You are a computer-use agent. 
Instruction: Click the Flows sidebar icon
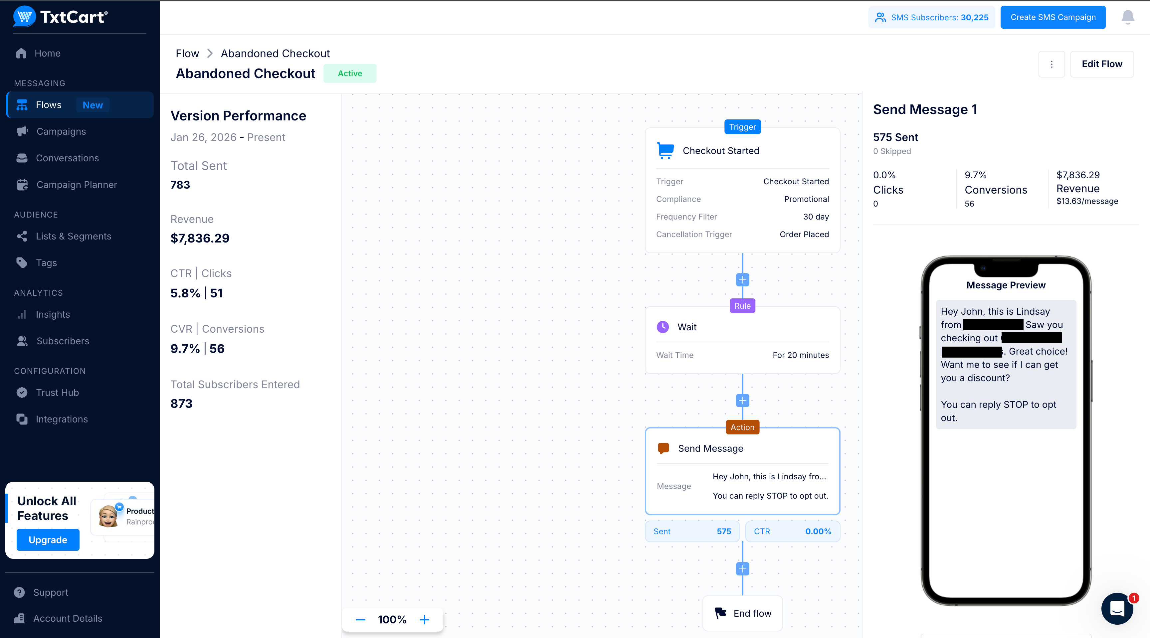click(x=22, y=105)
